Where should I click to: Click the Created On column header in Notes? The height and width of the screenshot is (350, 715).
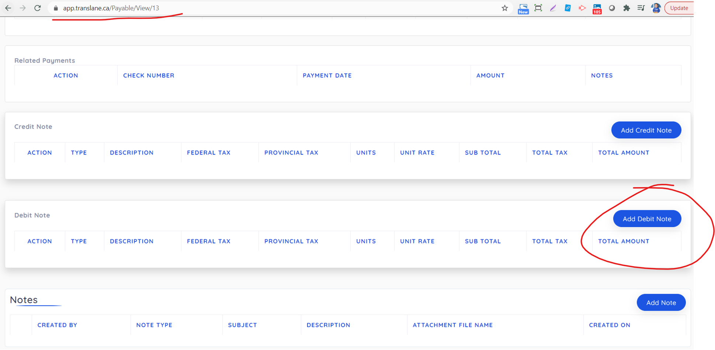point(610,325)
